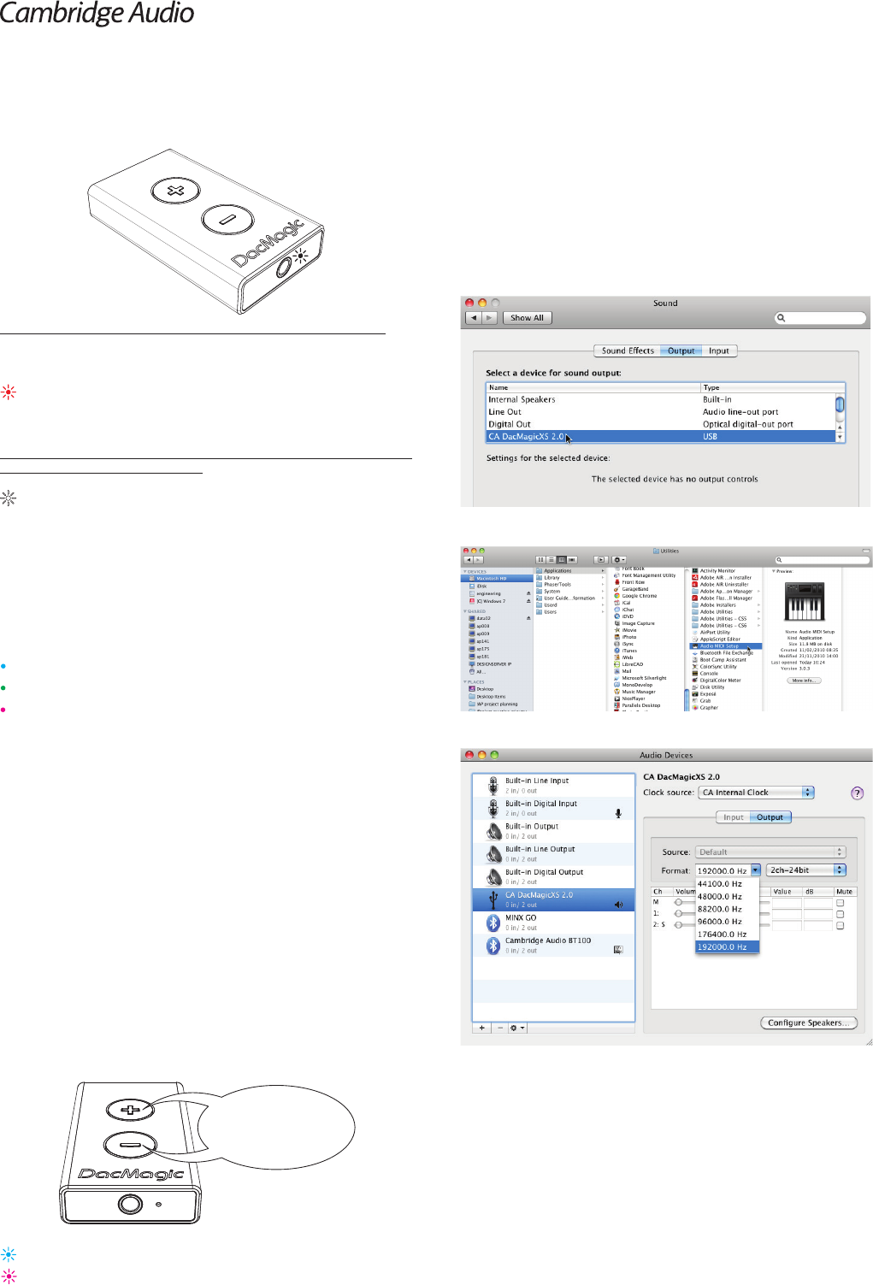Open the Clock source dropdown
This screenshot has width=873, height=1285.
[756, 793]
